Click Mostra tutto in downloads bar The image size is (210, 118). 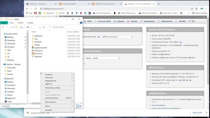point(197,113)
